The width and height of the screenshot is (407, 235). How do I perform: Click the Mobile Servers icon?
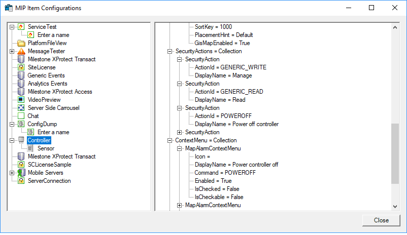point(21,173)
